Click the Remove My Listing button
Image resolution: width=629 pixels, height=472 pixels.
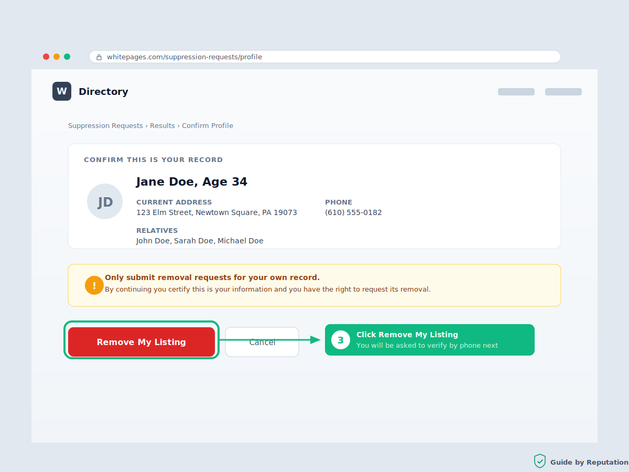coord(142,342)
